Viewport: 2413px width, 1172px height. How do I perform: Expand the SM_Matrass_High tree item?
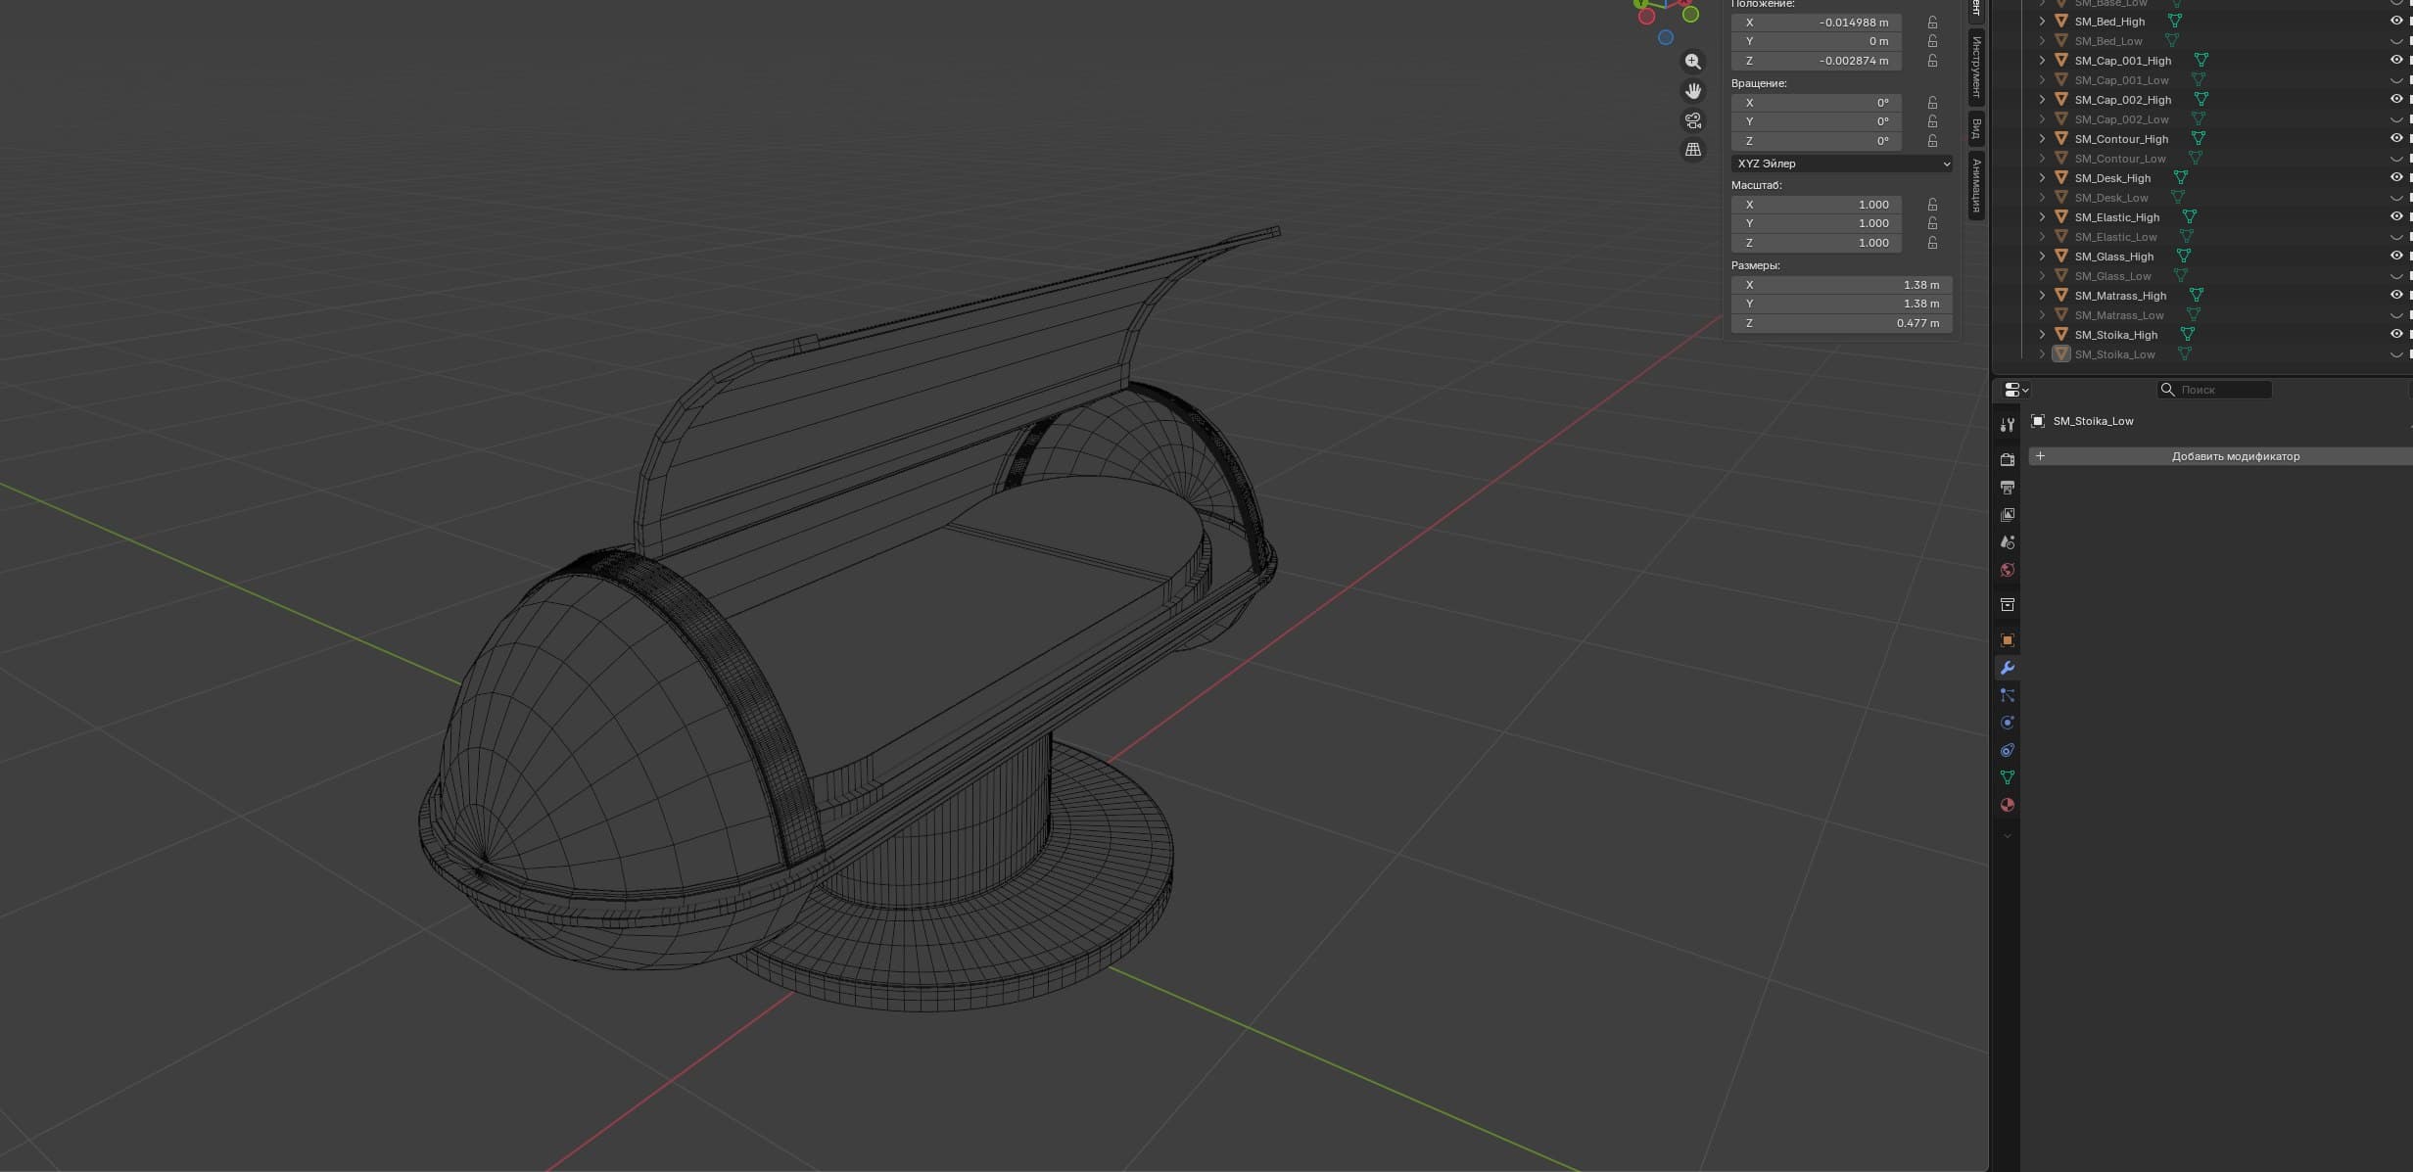click(x=2042, y=295)
